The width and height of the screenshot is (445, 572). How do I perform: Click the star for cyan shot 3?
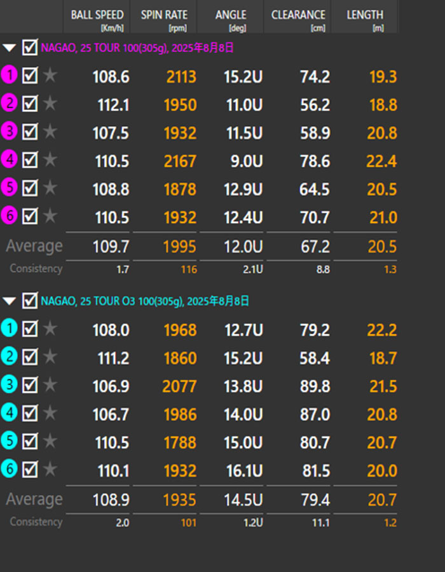pyautogui.click(x=50, y=385)
